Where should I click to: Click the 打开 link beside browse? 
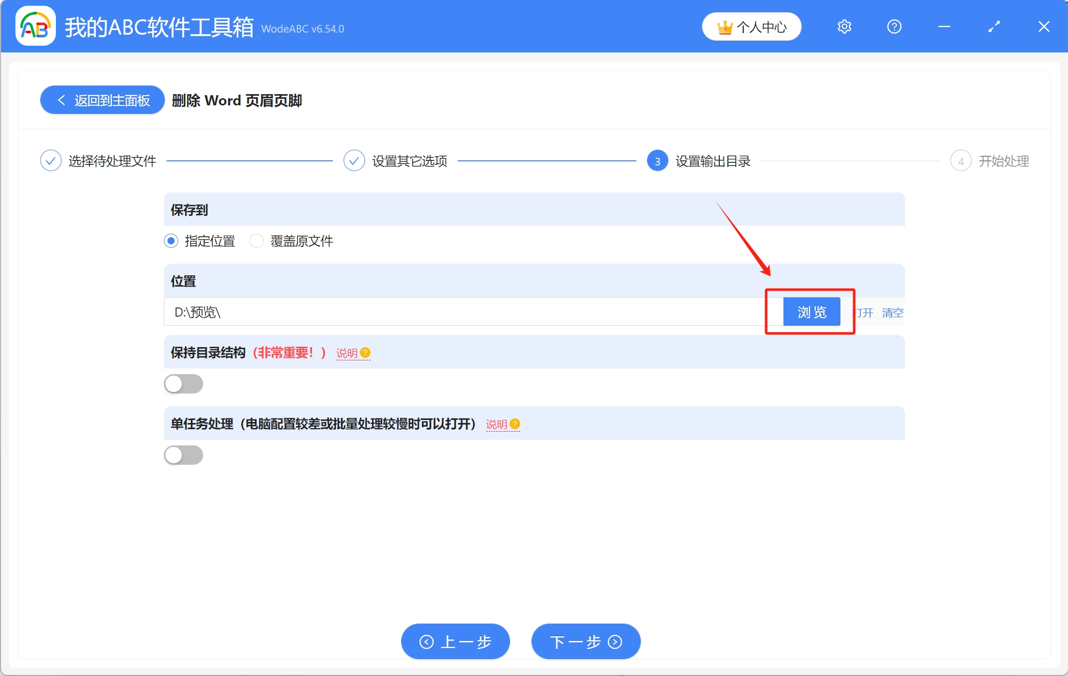[x=864, y=313]
